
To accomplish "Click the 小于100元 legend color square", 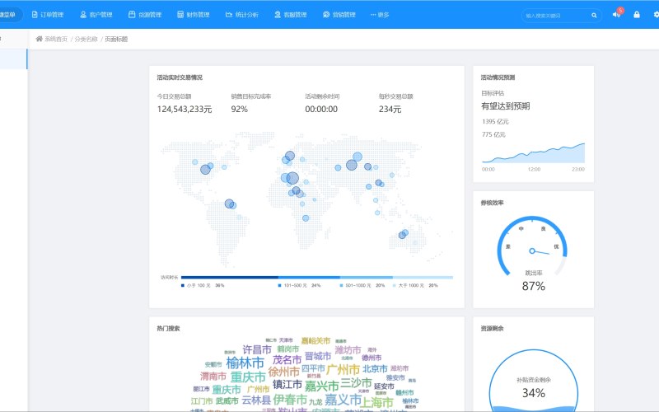I will point(183,285).
